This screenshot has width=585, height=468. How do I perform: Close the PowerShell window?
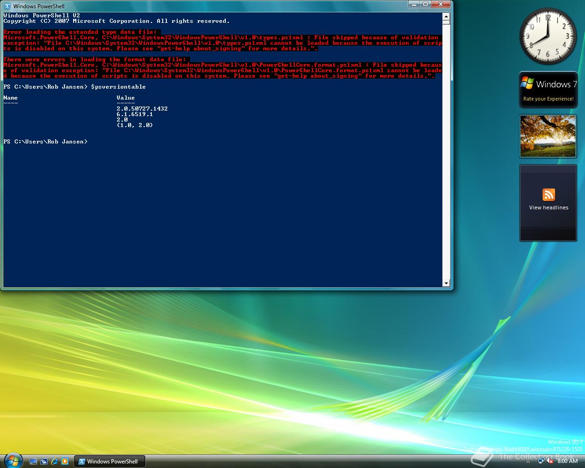(x=441, y=4)
